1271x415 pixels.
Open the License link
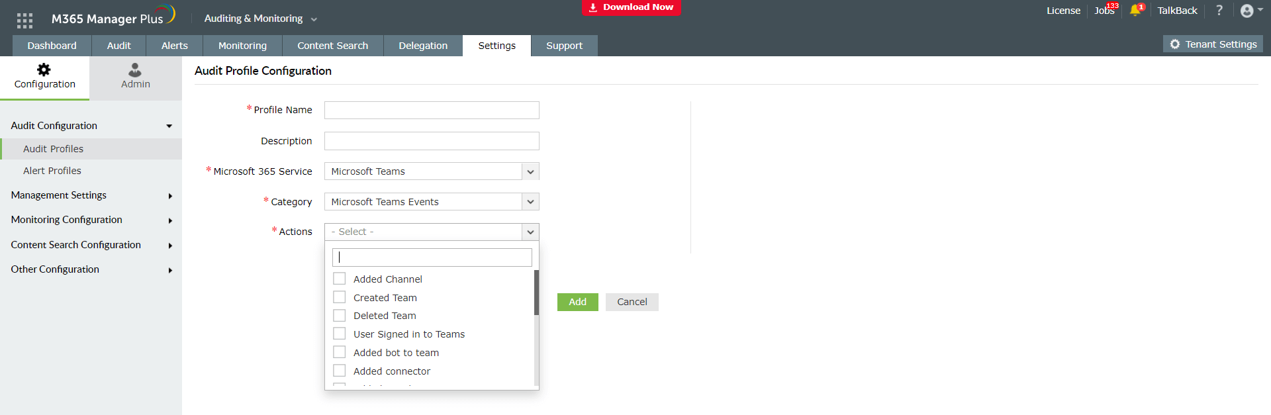(1063, 11)
